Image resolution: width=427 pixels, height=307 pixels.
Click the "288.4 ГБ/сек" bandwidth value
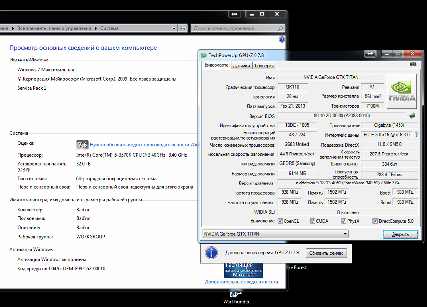click(389, 175)
